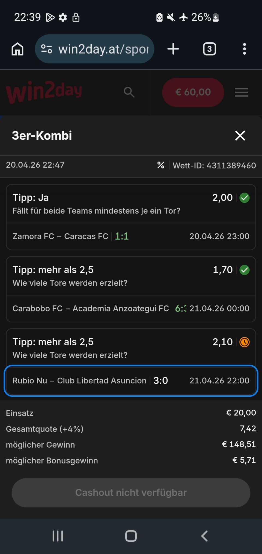Tap the € 60,00 balance button

(193, 92)
